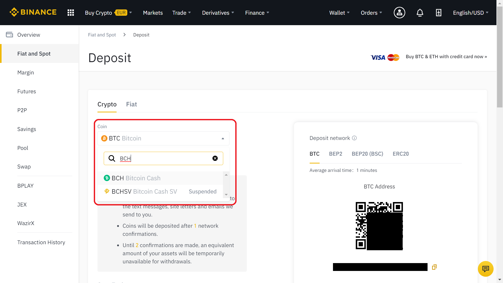Click Buy BTC & ETH with credit card link
Screen dimensions: 503x283
pyautogui.click(x=446, y=57)
